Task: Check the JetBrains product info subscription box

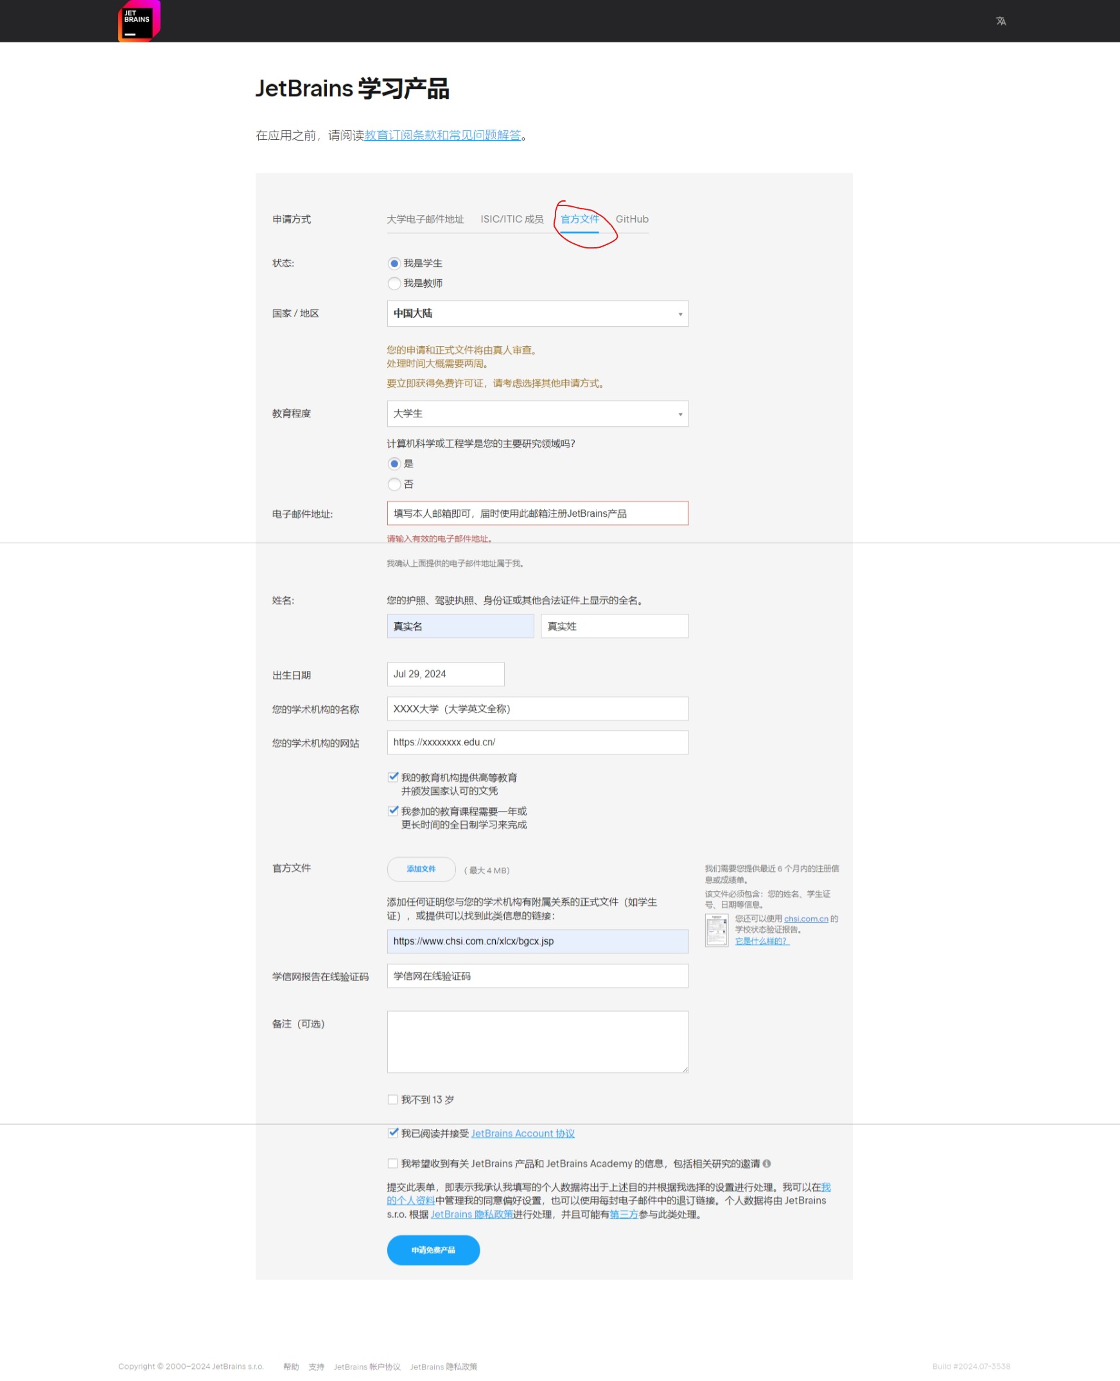Action: click(392, 1163)
